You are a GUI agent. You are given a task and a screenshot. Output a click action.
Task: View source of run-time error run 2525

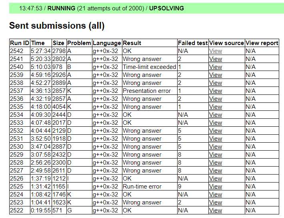click(x=215, y=187)
